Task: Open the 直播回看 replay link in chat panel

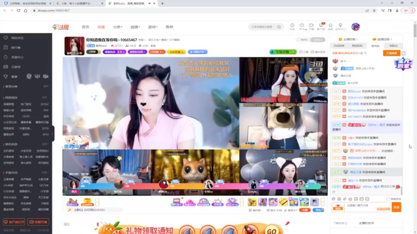Action: pyautogui.click(x=383, y=40)
